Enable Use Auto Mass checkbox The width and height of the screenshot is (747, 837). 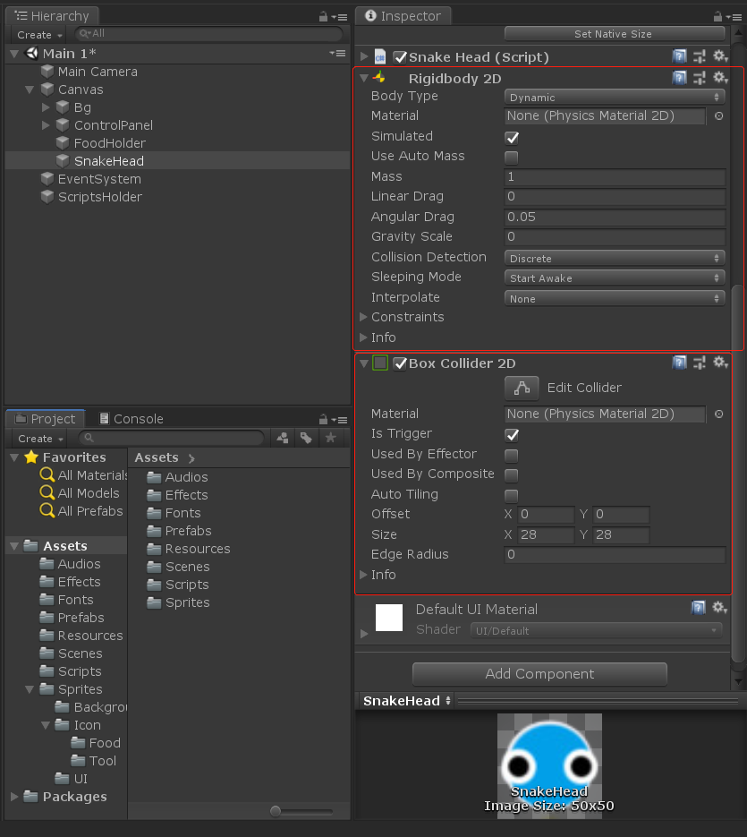pyautogui.click(x=512, y=158)
